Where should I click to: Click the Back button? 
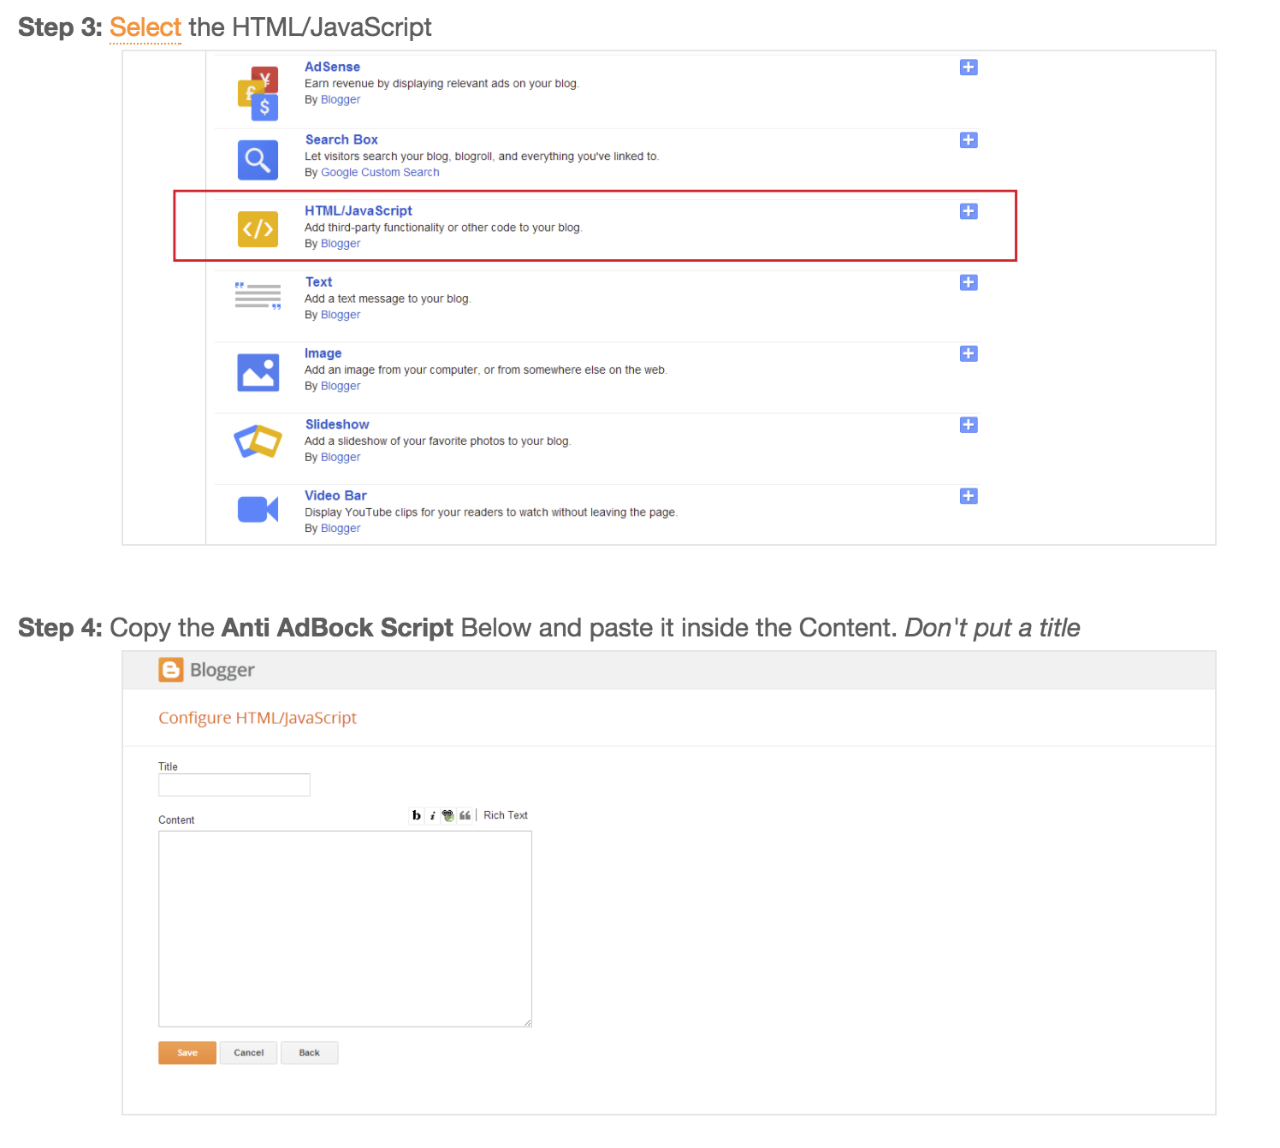click(309, 1052)
